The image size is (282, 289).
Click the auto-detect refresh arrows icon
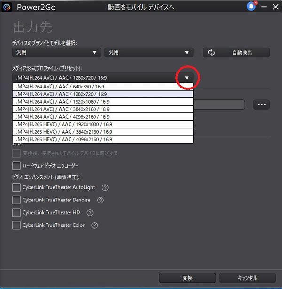(211, 53)
